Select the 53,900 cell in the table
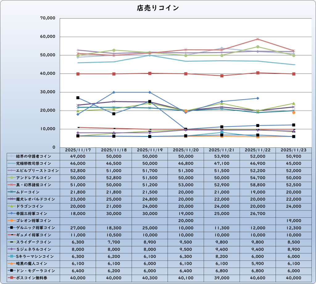 click(x=222, y=156)
